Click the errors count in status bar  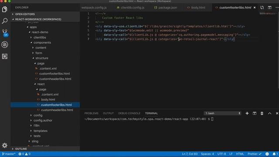coord(21,154)
